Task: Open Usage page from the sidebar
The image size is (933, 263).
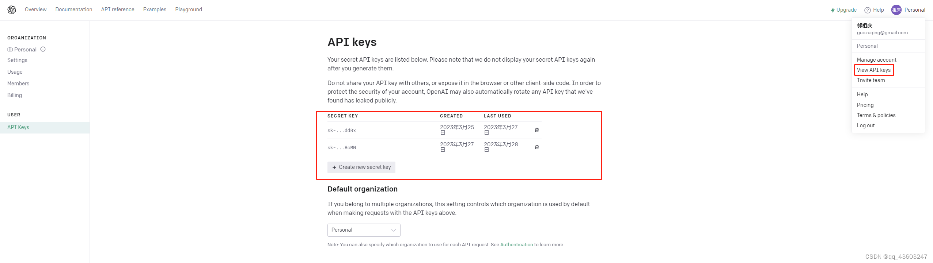Action: tap(15, 72)
